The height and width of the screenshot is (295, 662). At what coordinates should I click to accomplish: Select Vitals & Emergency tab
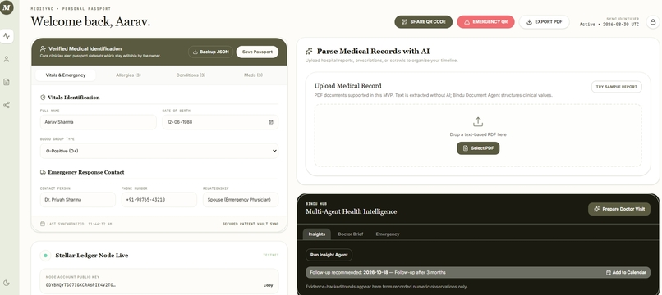[66, 75]
